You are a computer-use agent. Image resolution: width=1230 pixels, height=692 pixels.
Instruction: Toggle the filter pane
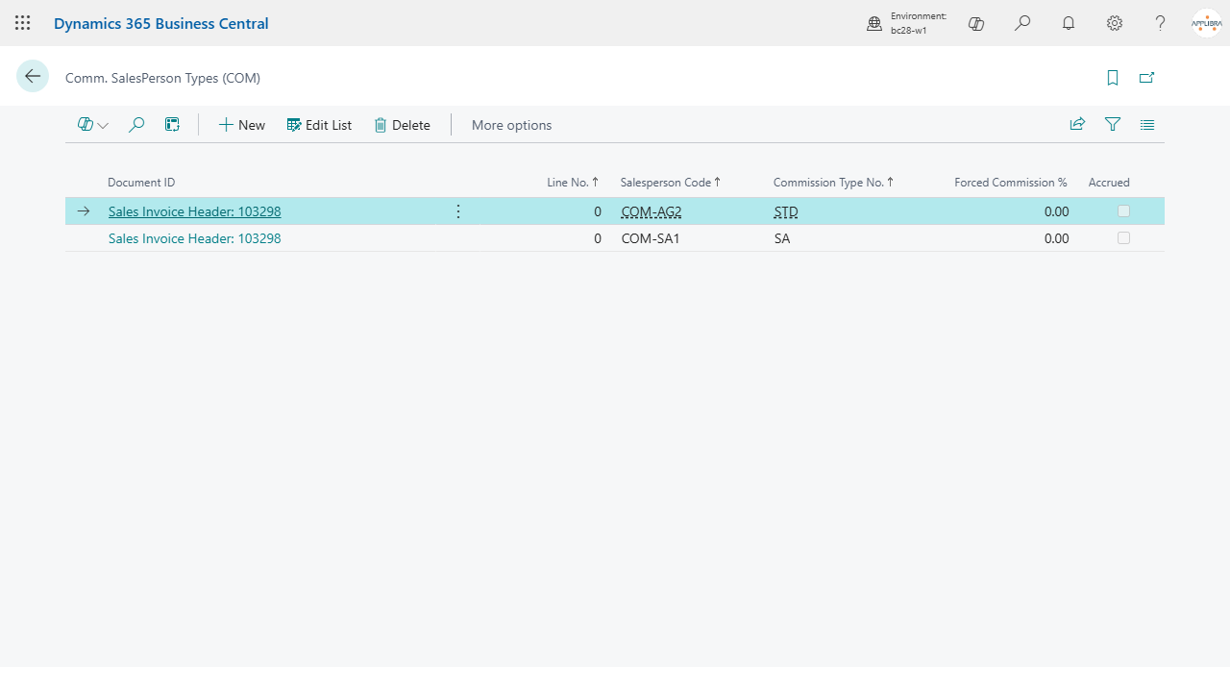click(x=1113, y=124)
